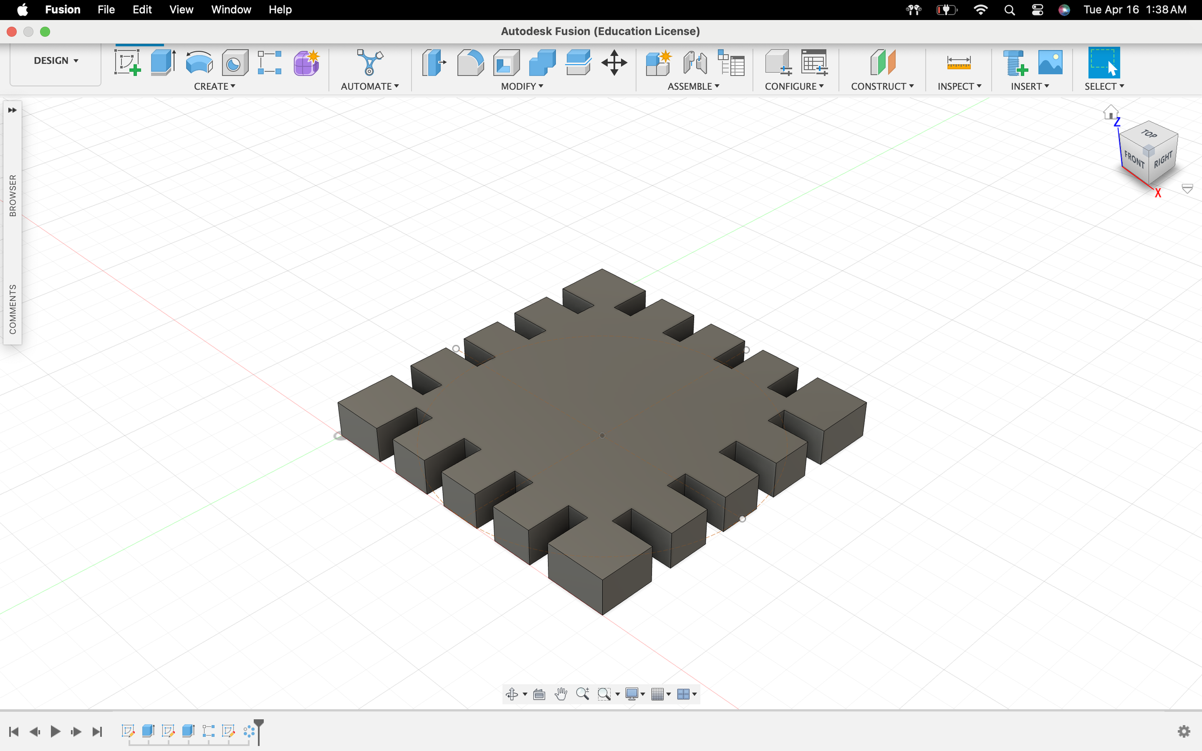Click the ViewCube home icon

pyautogui.click(x=1110, y=112)
